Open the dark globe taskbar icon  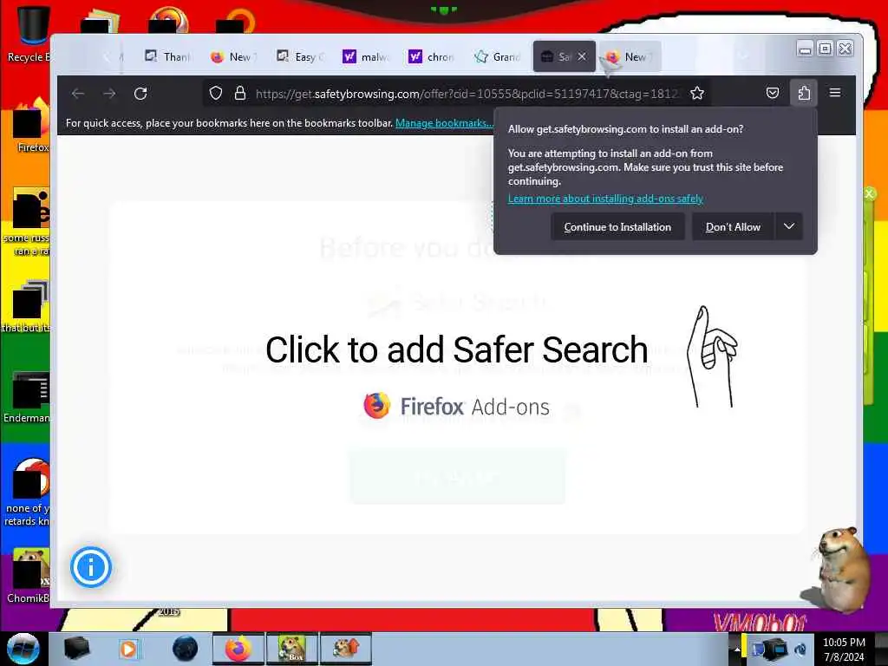(185, 649)
